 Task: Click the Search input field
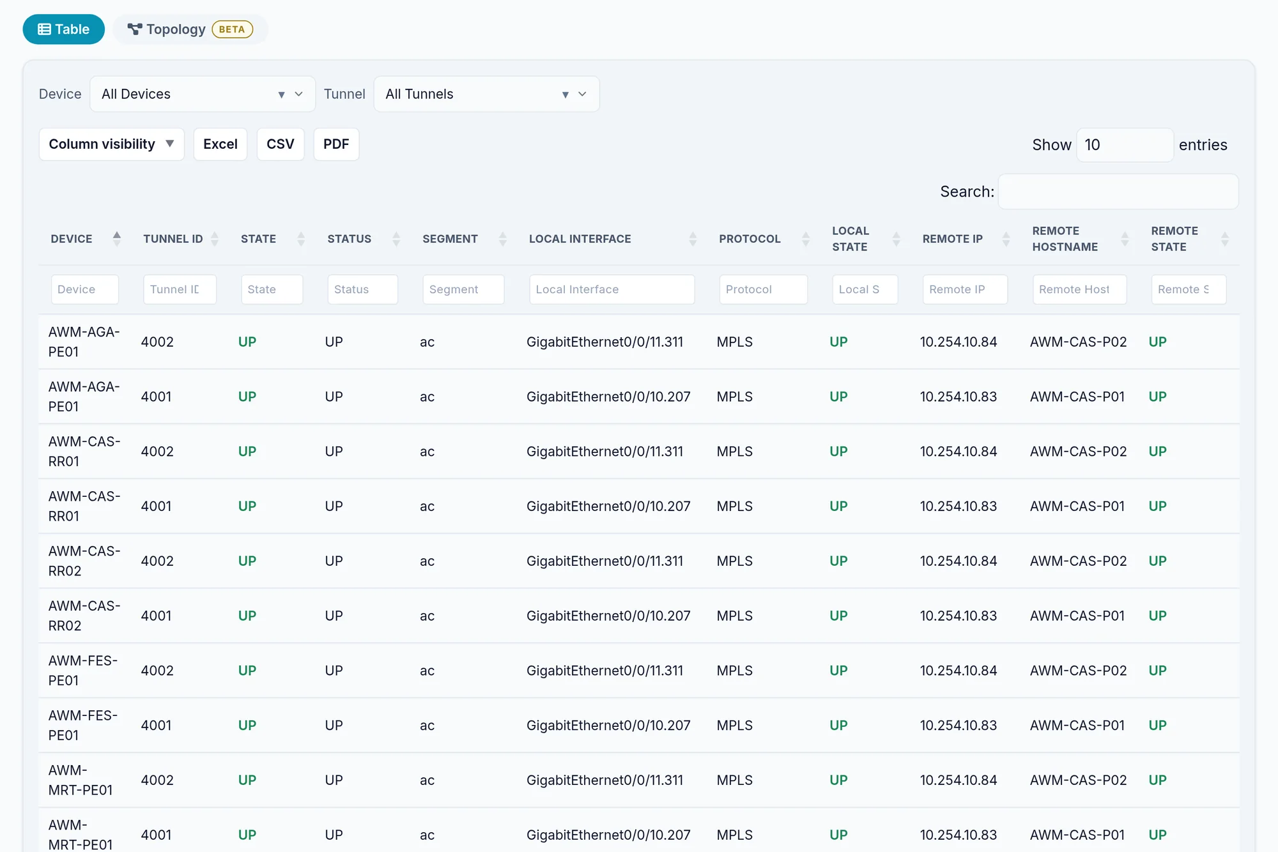(x=1118, y=192)
